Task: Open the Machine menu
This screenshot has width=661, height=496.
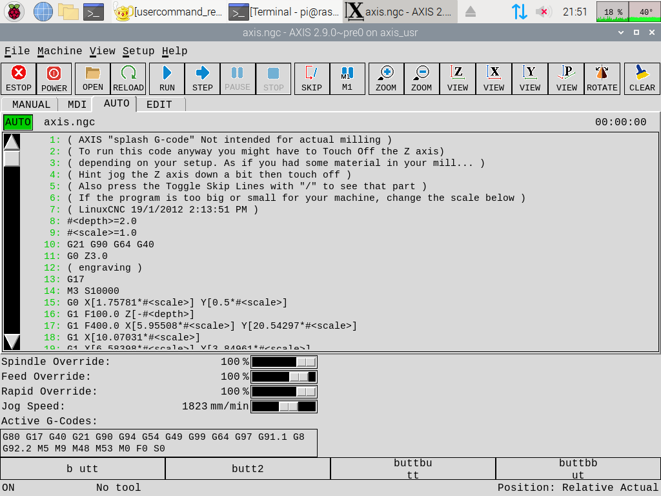Action: coord(60,51)
